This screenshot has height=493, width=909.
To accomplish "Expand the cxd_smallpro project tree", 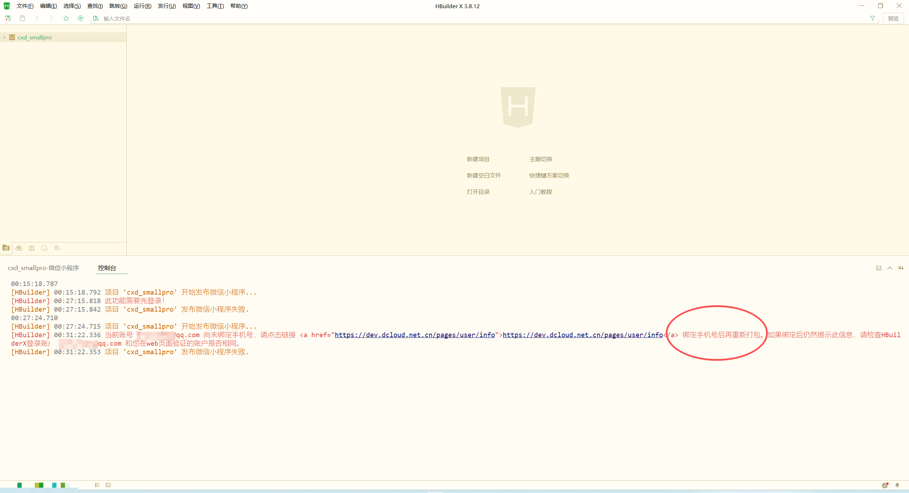I will 4,37.
